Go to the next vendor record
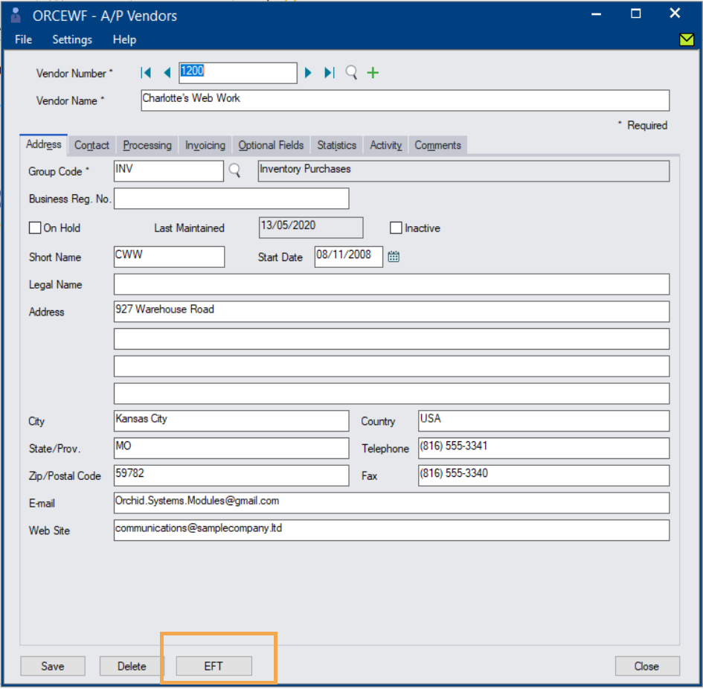The height and width of the screenshot is (689, 703). pyautogui.click(x=309, y=73)
